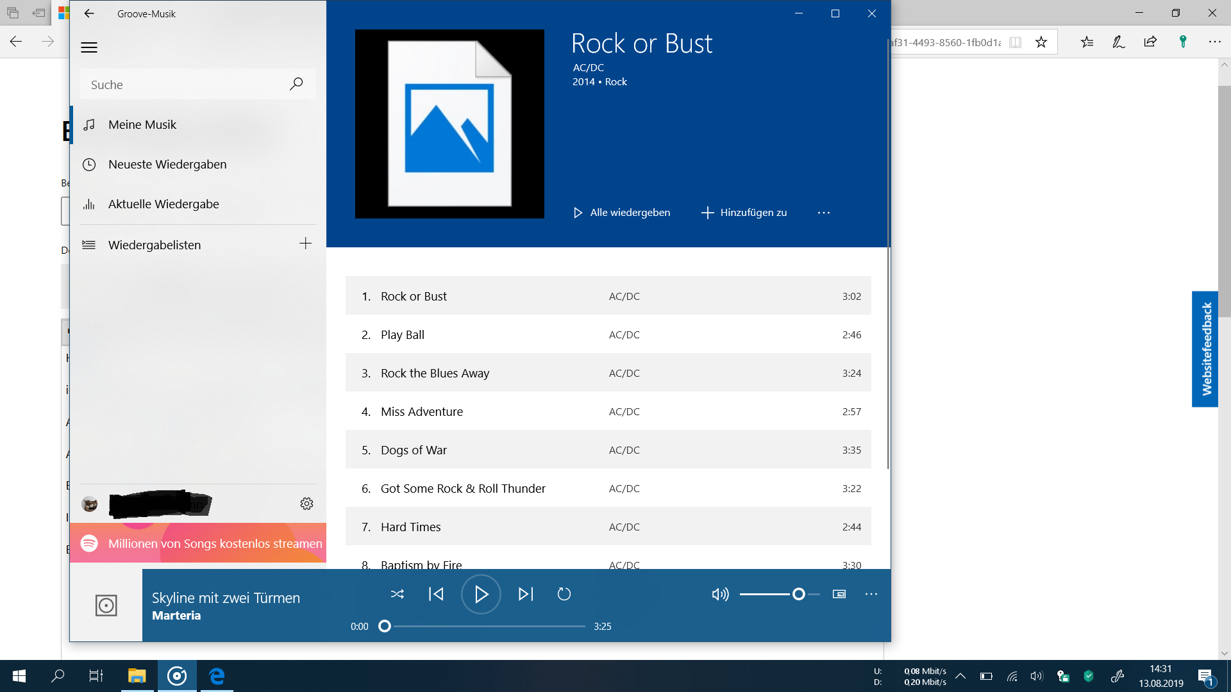Open the Spotify streaming banner
This screenshot has height=692, width=1231.
point(198,543)
